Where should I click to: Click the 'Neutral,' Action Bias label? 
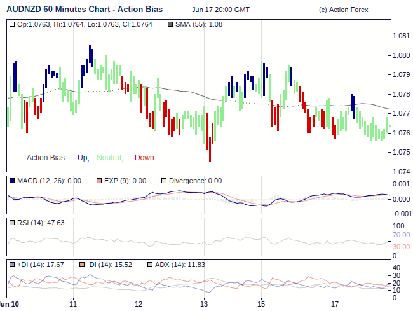(110, 158)
